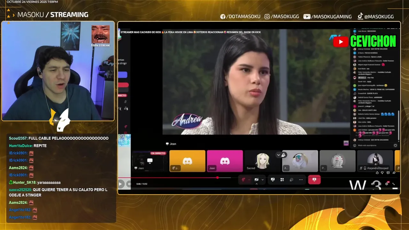This screenshot has height=230, width=409.
Task: Click the MASOKU / STREAMING title text
Action: 53,15
